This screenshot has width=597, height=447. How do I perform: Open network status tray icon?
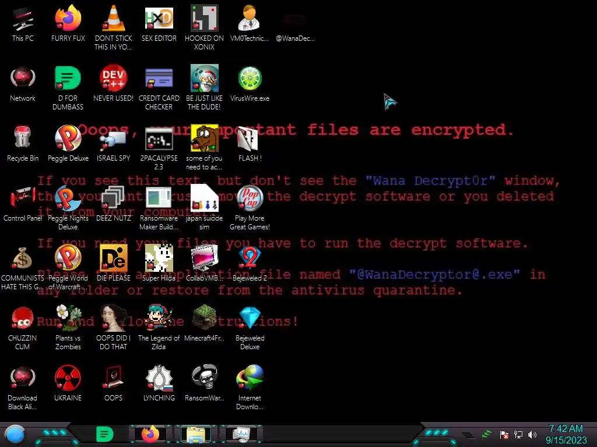click(x=518, y=434)
